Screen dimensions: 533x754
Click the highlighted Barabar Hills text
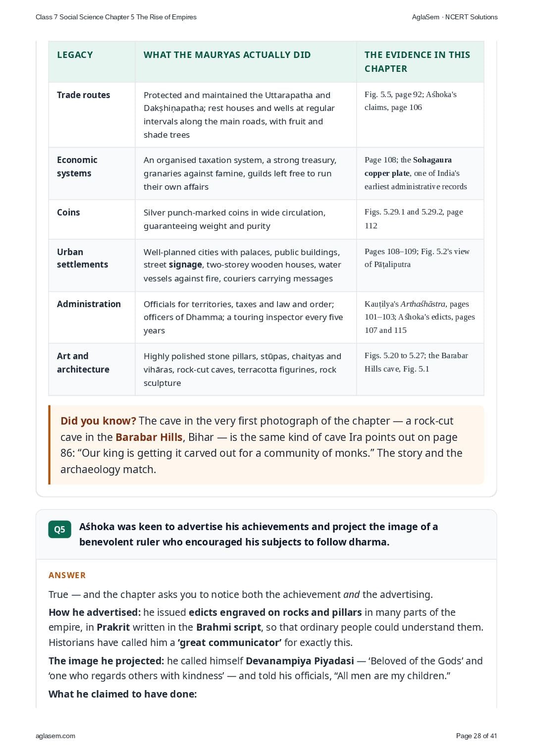[149, 437]
